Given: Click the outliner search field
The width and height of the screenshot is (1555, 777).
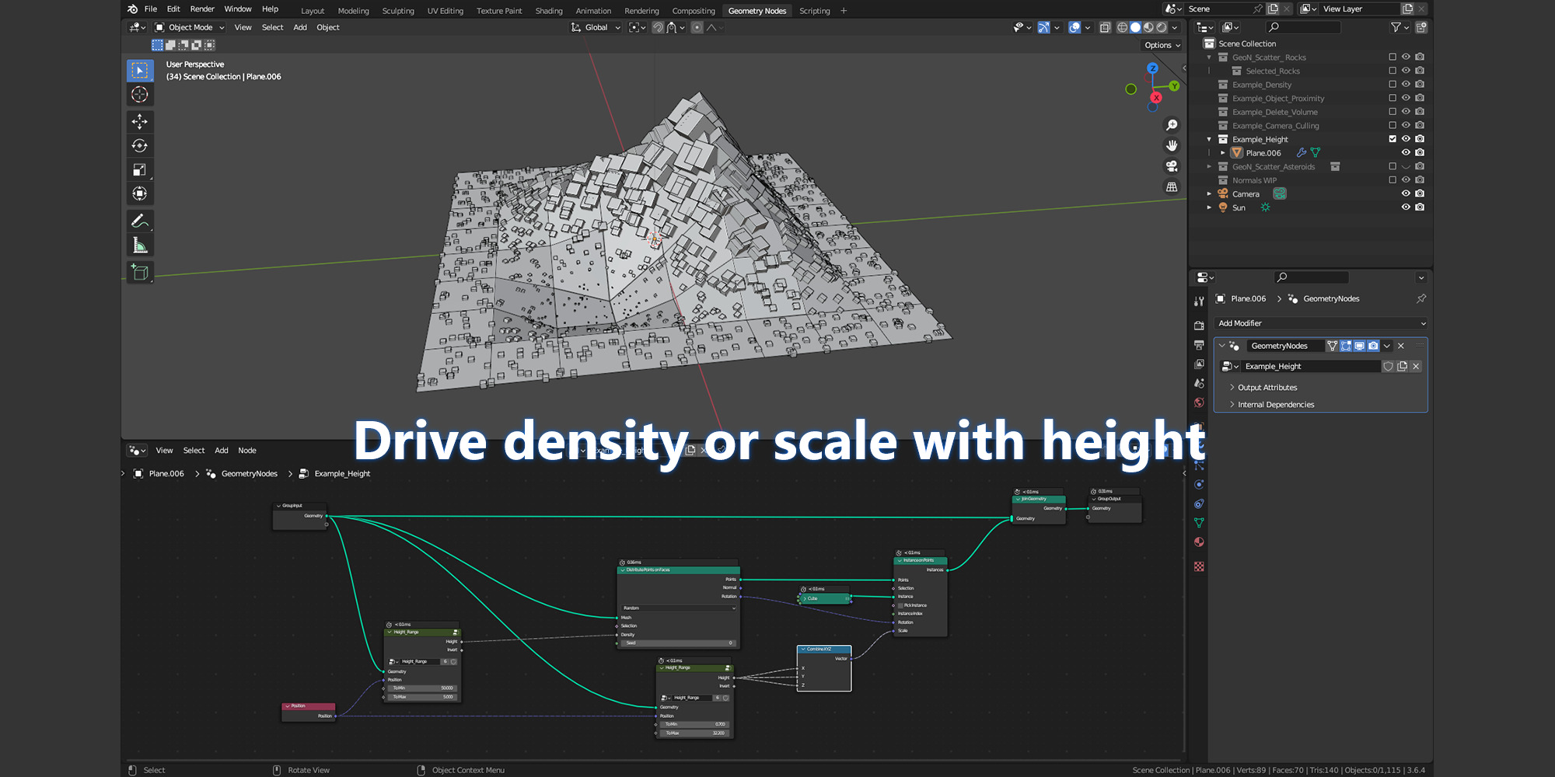Looking at the screenshot, I should point(1303,27).
